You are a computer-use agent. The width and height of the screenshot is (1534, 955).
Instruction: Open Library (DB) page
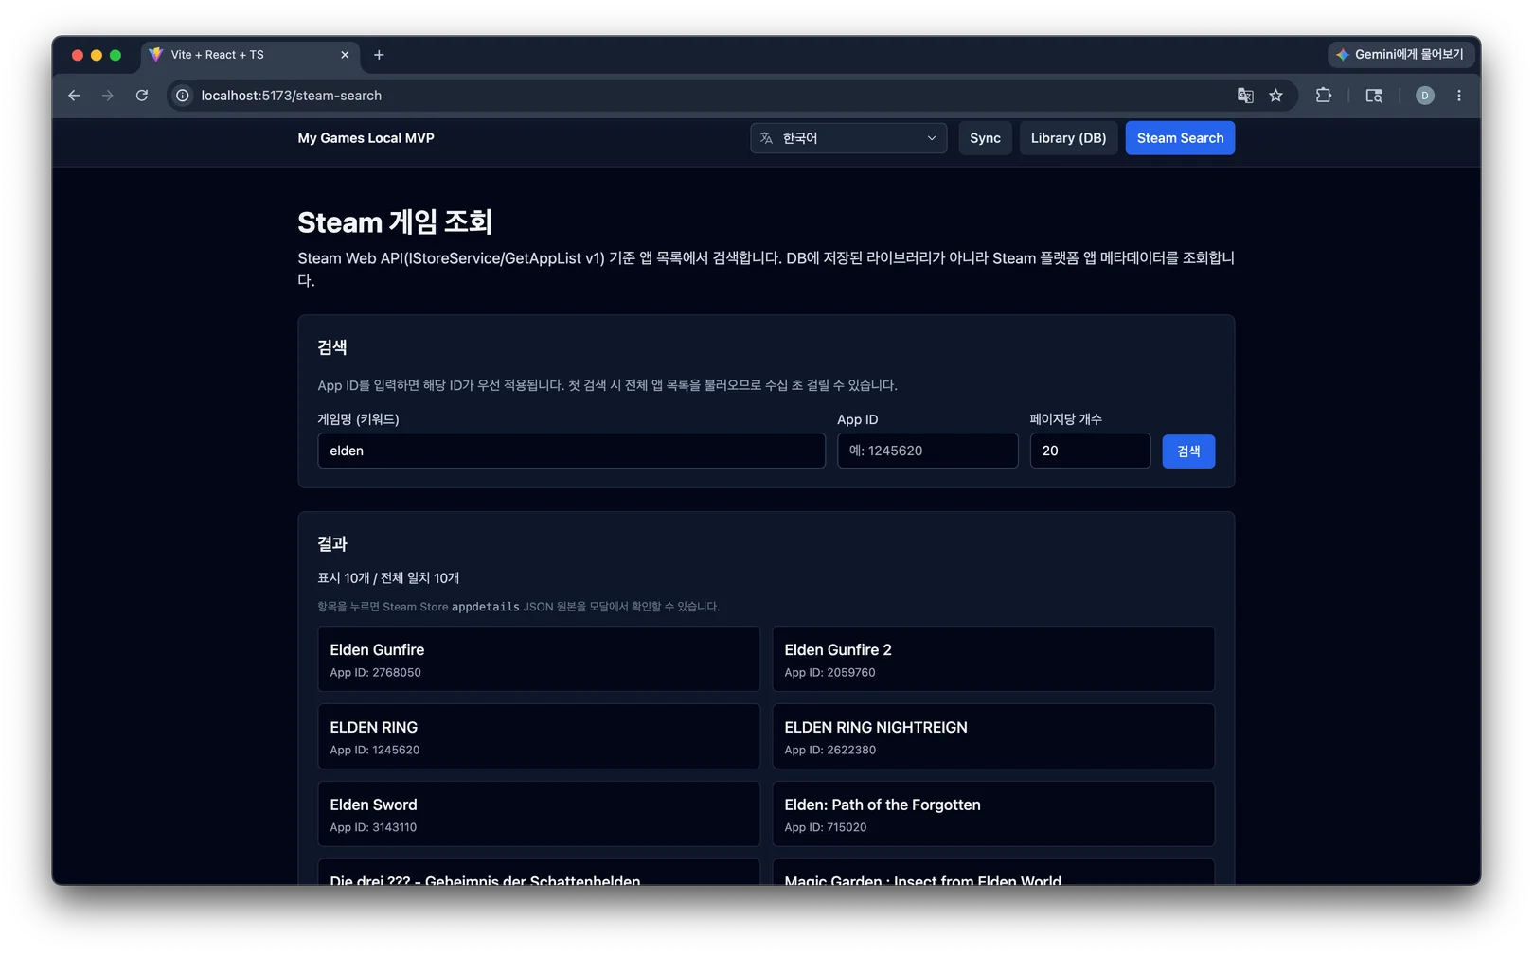1068,138
